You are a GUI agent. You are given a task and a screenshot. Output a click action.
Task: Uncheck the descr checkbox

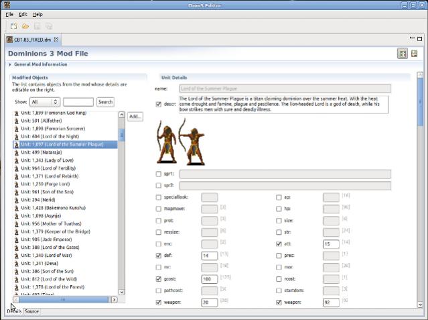(158, 104)
